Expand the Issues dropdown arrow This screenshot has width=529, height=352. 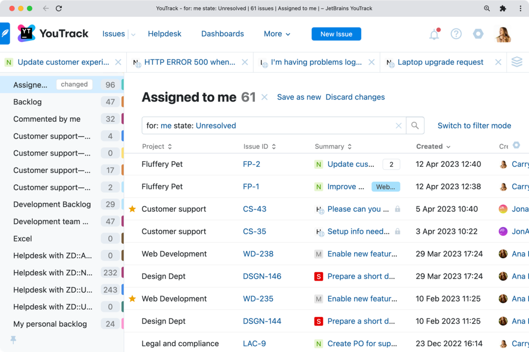tap(133, 34)
